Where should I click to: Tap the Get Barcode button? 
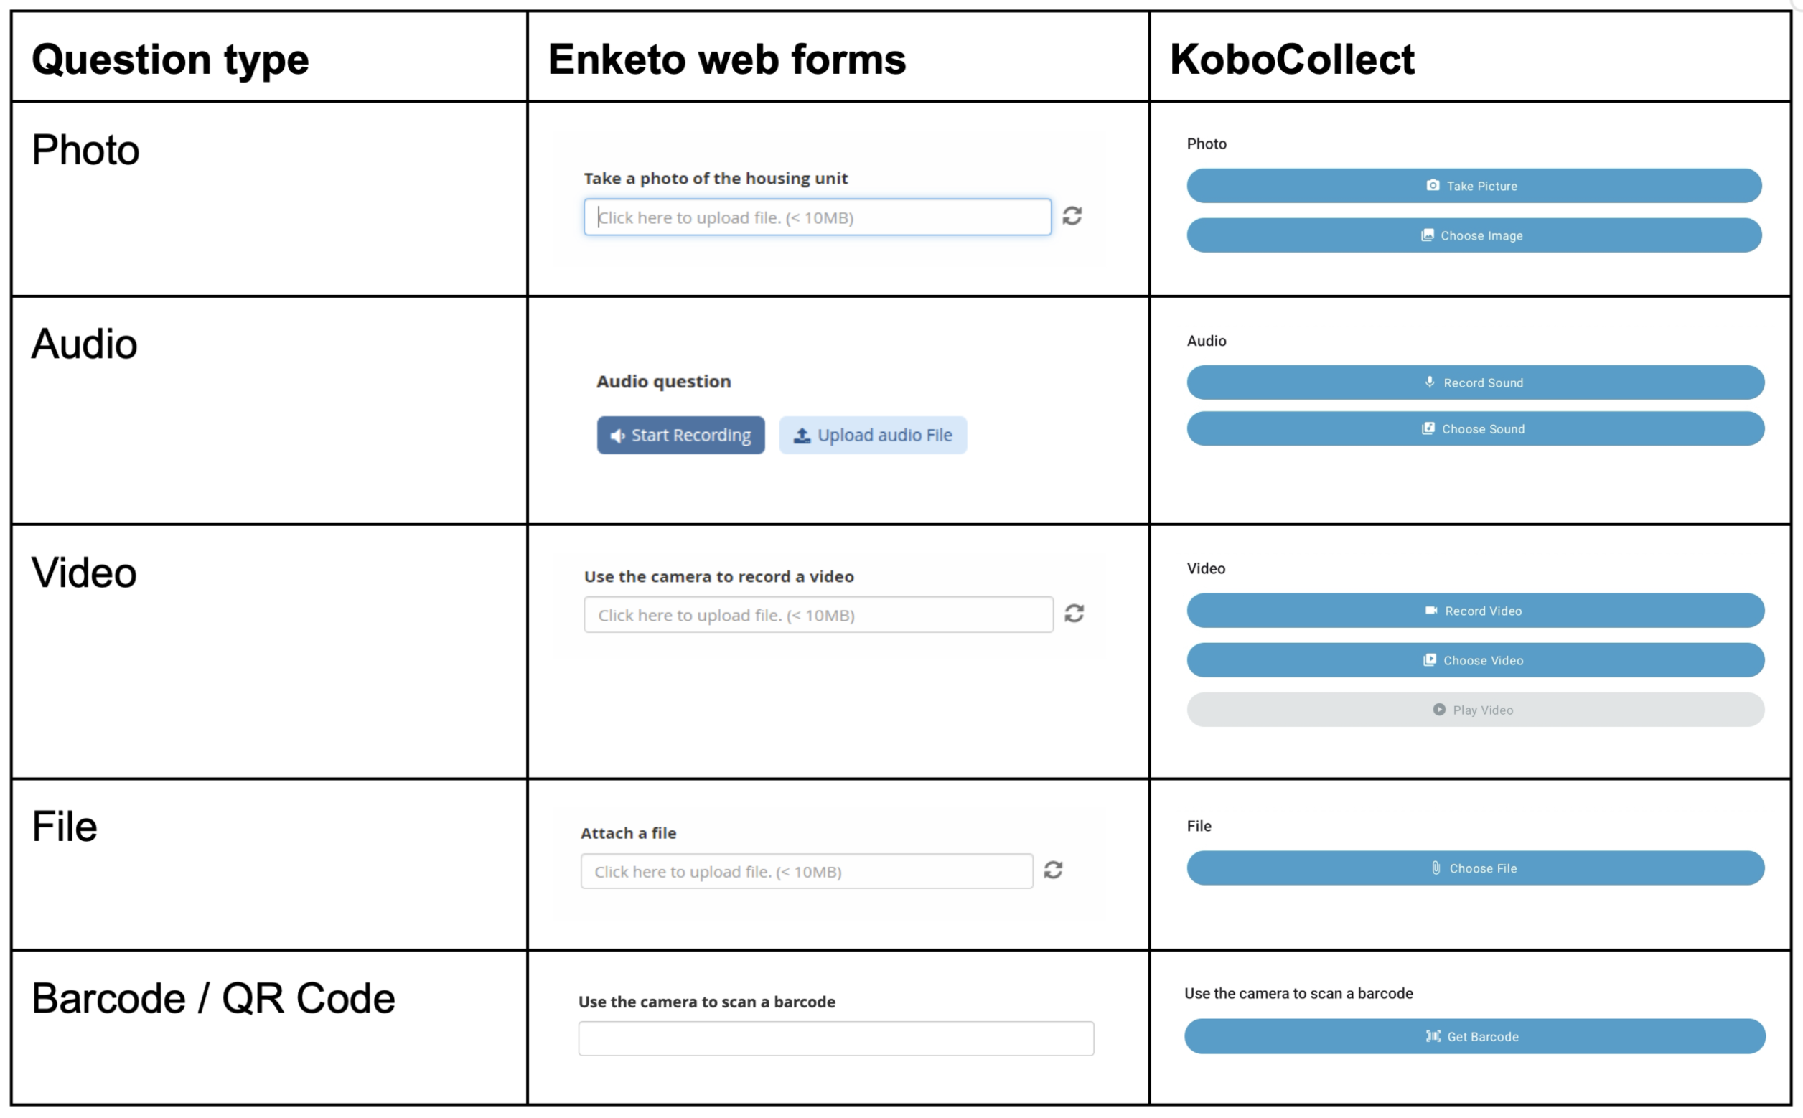[x=1475, y=1037]
